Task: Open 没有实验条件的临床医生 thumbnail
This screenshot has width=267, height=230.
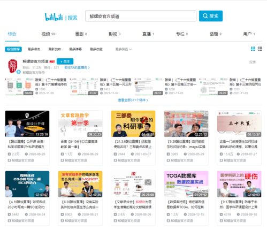Action: [80, 184]
